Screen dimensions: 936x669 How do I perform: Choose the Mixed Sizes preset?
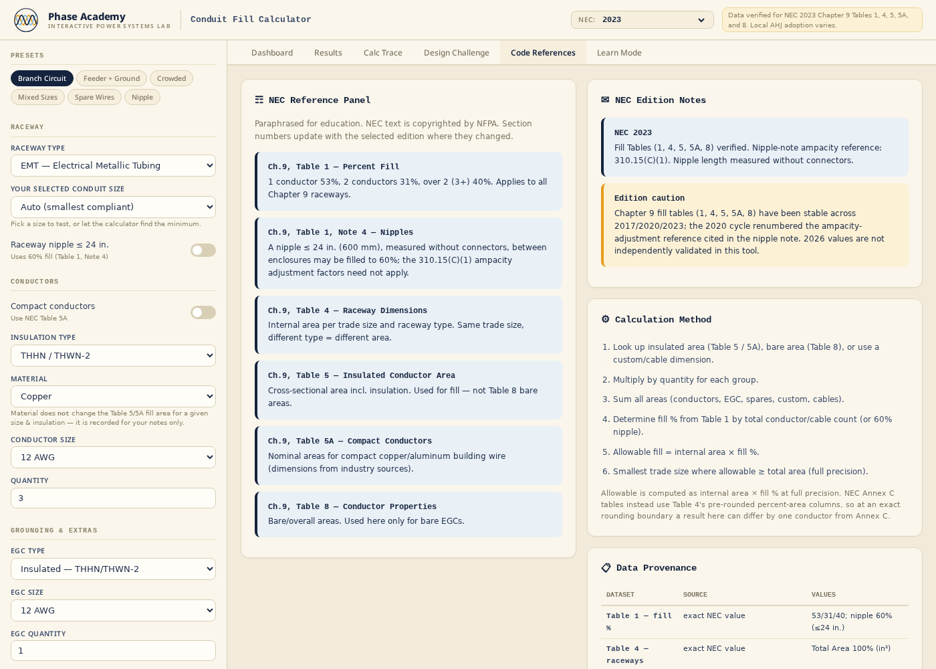pos(37,97)
